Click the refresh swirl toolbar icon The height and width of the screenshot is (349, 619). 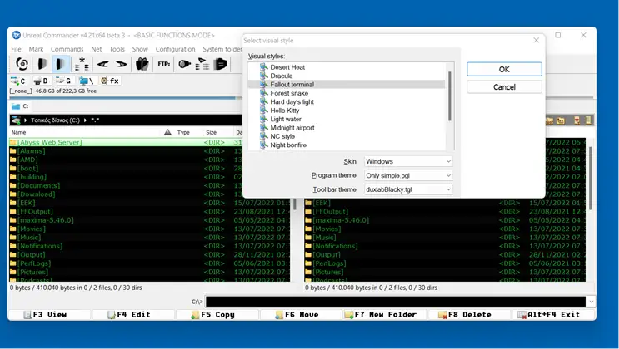pos(22,64)
